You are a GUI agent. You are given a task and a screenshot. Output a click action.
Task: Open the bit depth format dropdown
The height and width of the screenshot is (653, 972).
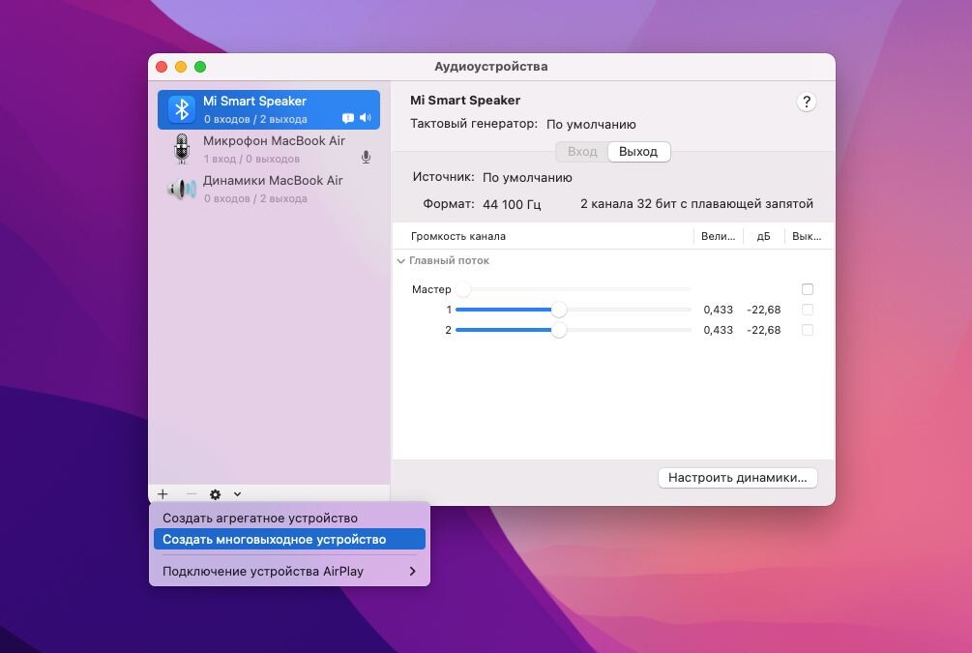click(x=696, y=203)
